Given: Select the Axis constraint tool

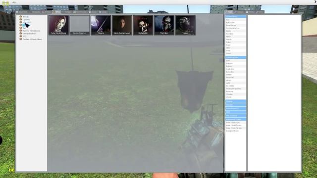Looking at the screenshot, I should point(236,20).
